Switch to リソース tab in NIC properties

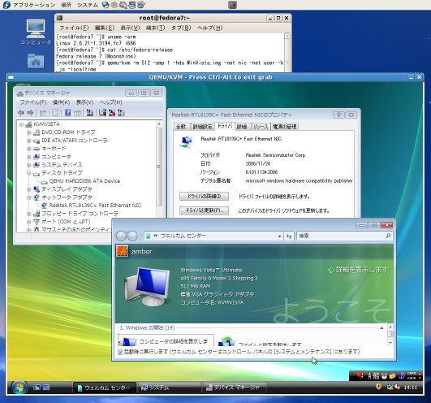(x=261, y=127)
